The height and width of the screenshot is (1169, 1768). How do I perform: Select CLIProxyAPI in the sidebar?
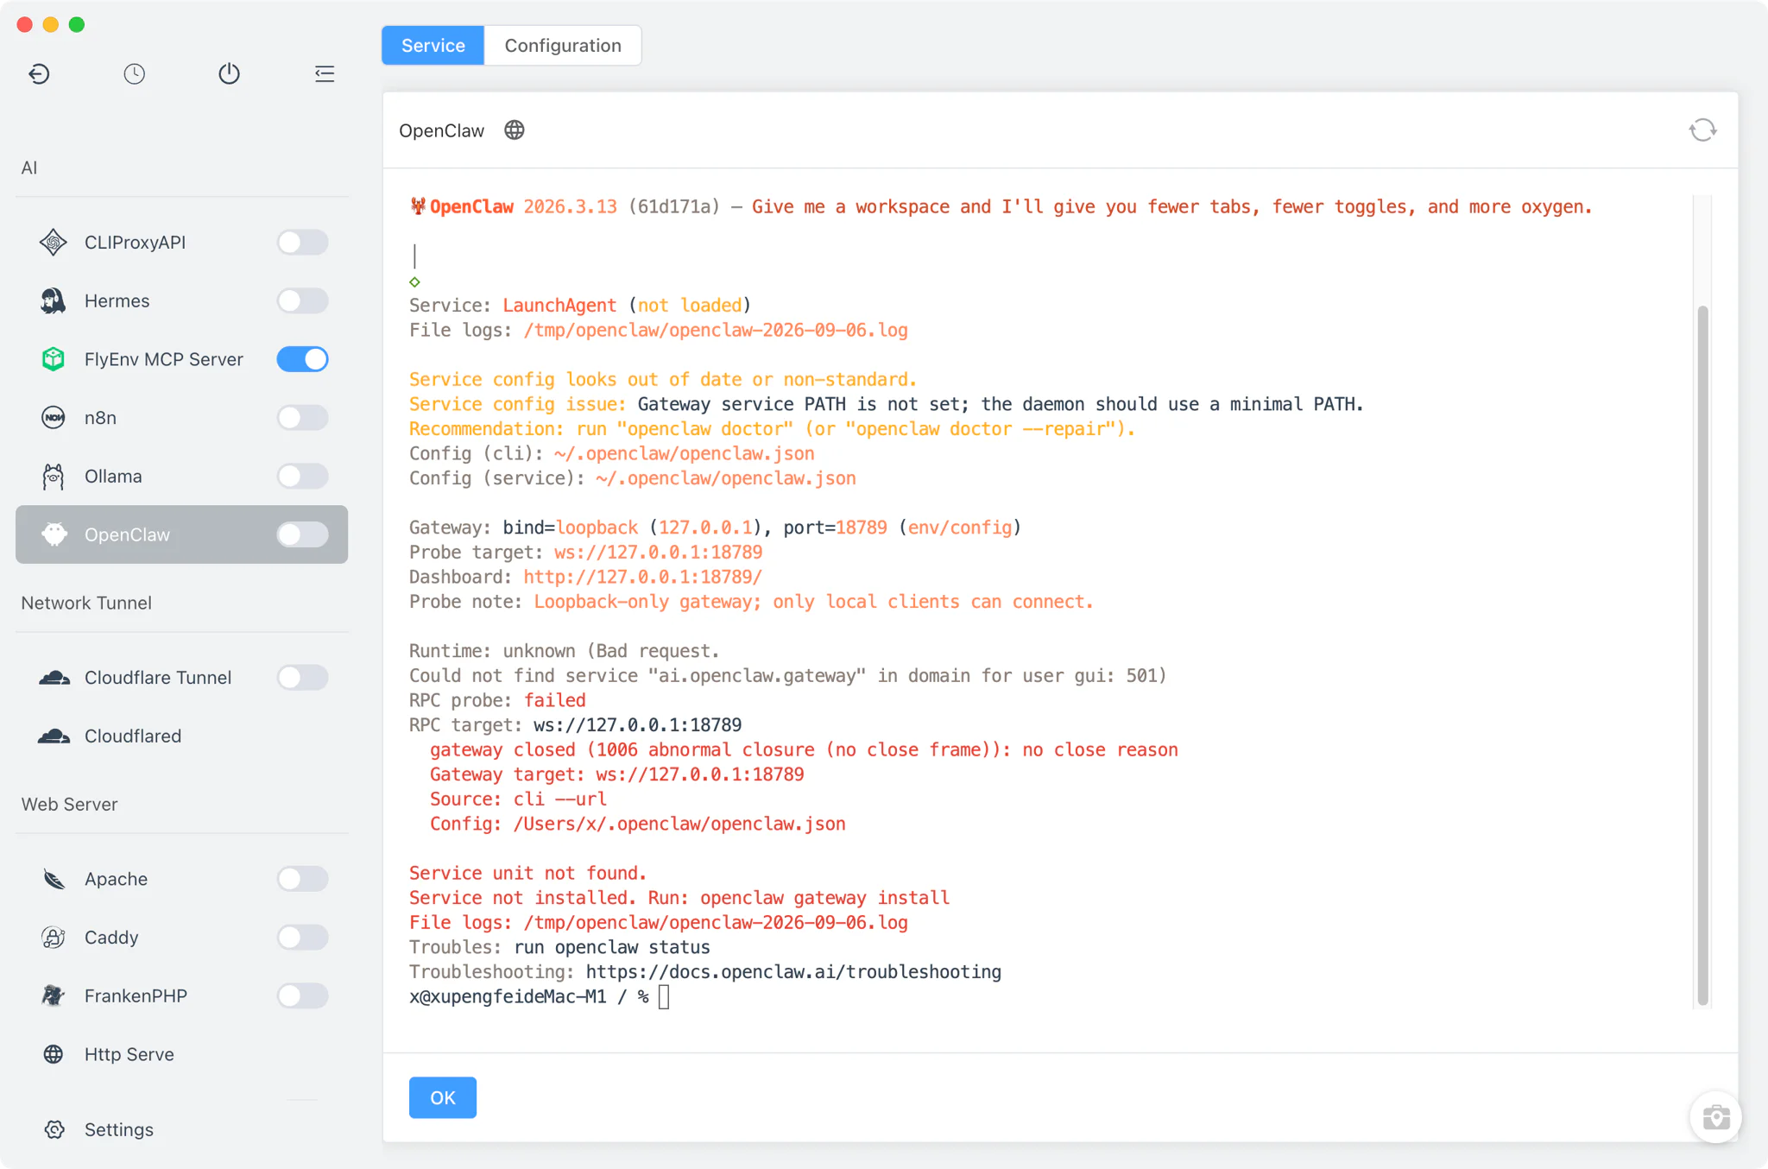181,243
